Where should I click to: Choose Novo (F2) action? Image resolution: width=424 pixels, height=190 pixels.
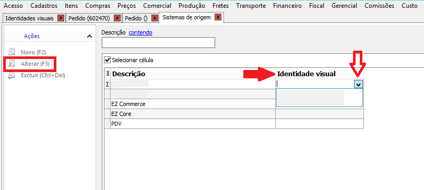pos(33,52)
